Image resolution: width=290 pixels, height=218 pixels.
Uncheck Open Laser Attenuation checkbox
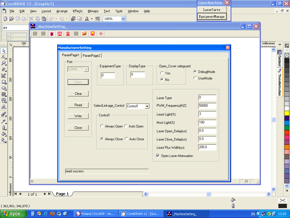coord(158,156)
